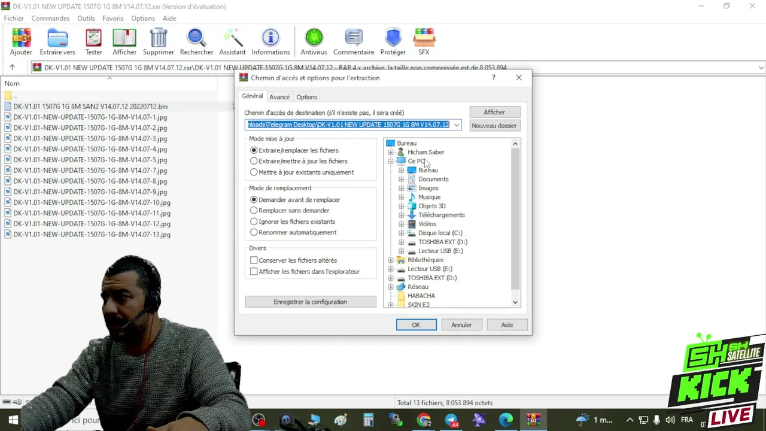Click the SFX toolbar icon
Viewport: 766px width, 431px height.
424,42
